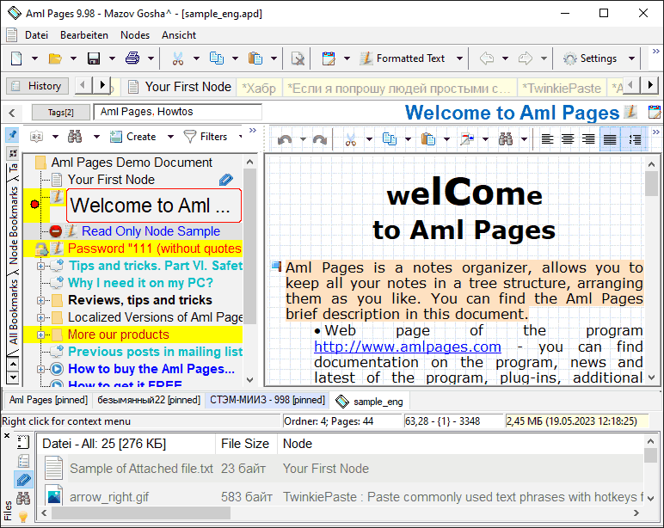Switch to the безымянный22 [pinned] tab
Image resolution: width=664 pixels, height=528 pixels.
click(149, 400)
